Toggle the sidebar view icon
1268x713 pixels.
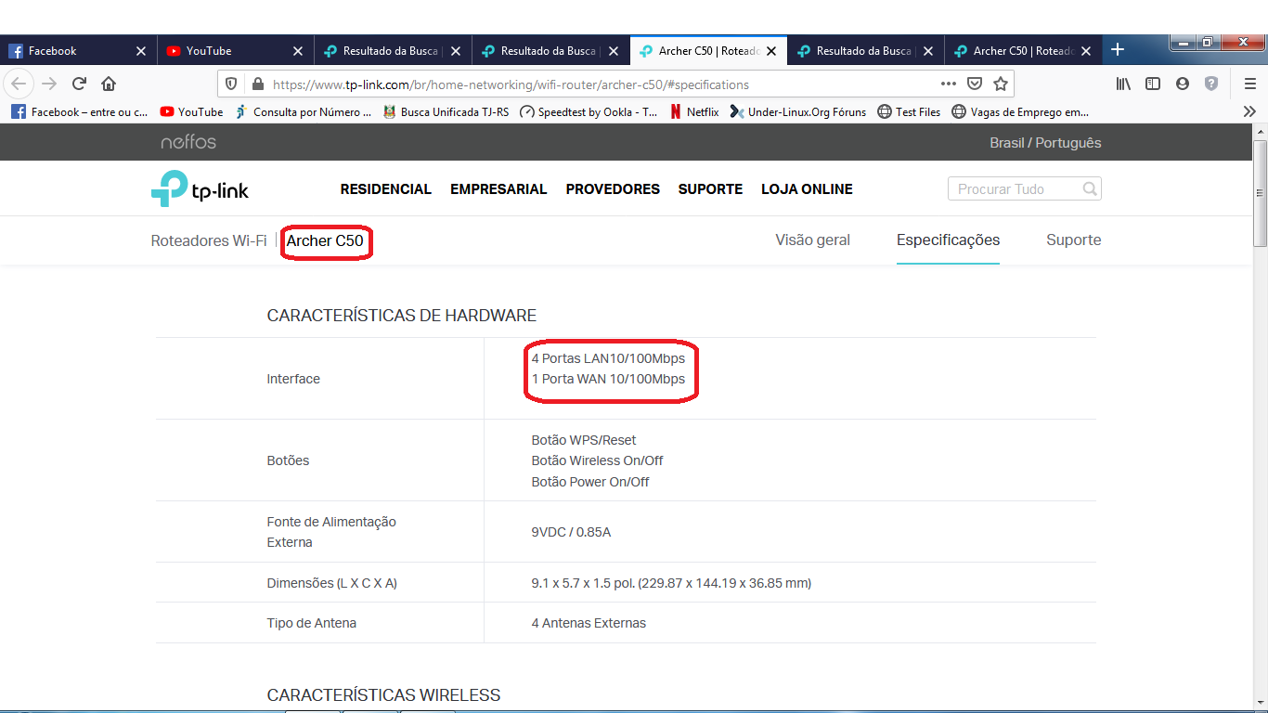coord(1153,84)
